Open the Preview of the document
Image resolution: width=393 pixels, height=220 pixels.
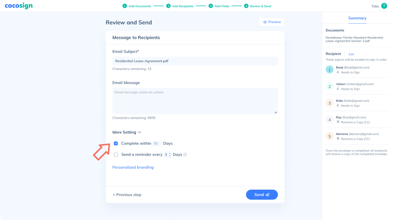pyautogui.click(x=271, y=22)
